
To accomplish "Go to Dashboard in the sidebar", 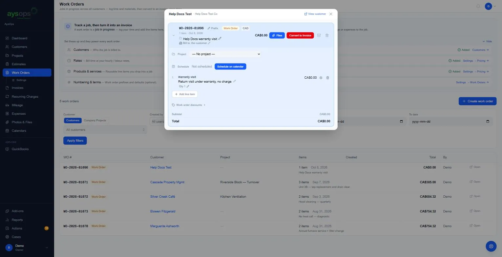I will (x=27, y=38).
